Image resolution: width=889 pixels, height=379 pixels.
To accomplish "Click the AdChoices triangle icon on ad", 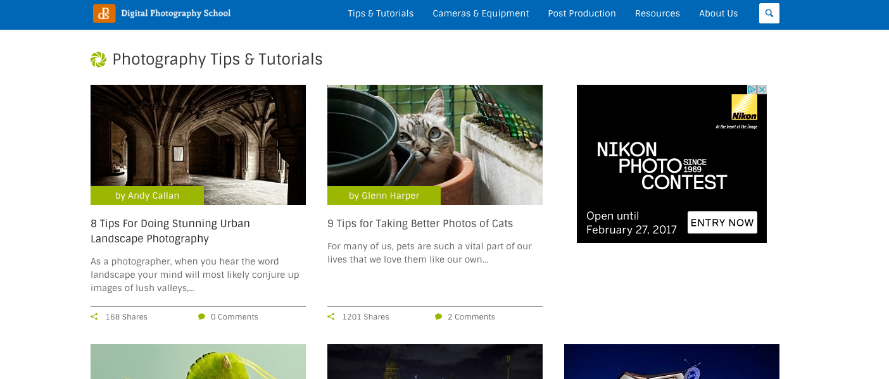I will point(752,90).
